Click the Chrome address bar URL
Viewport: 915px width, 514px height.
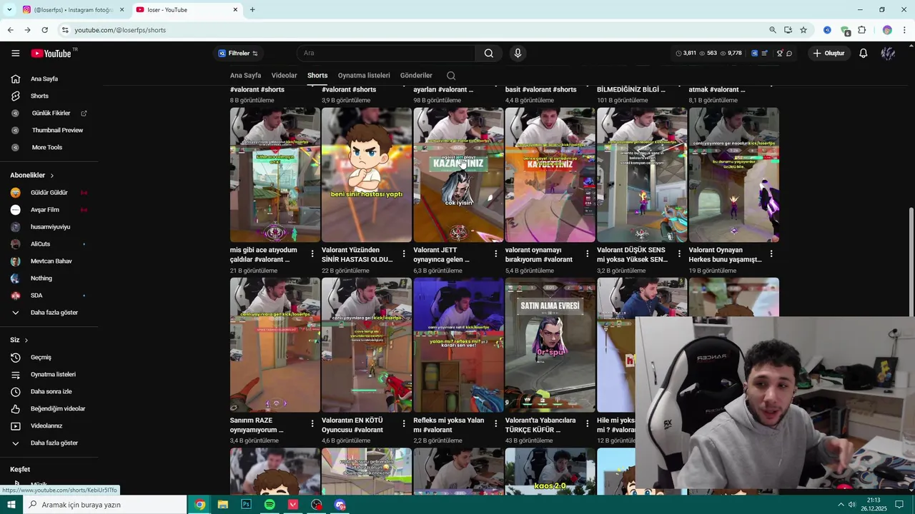[120, 30]
